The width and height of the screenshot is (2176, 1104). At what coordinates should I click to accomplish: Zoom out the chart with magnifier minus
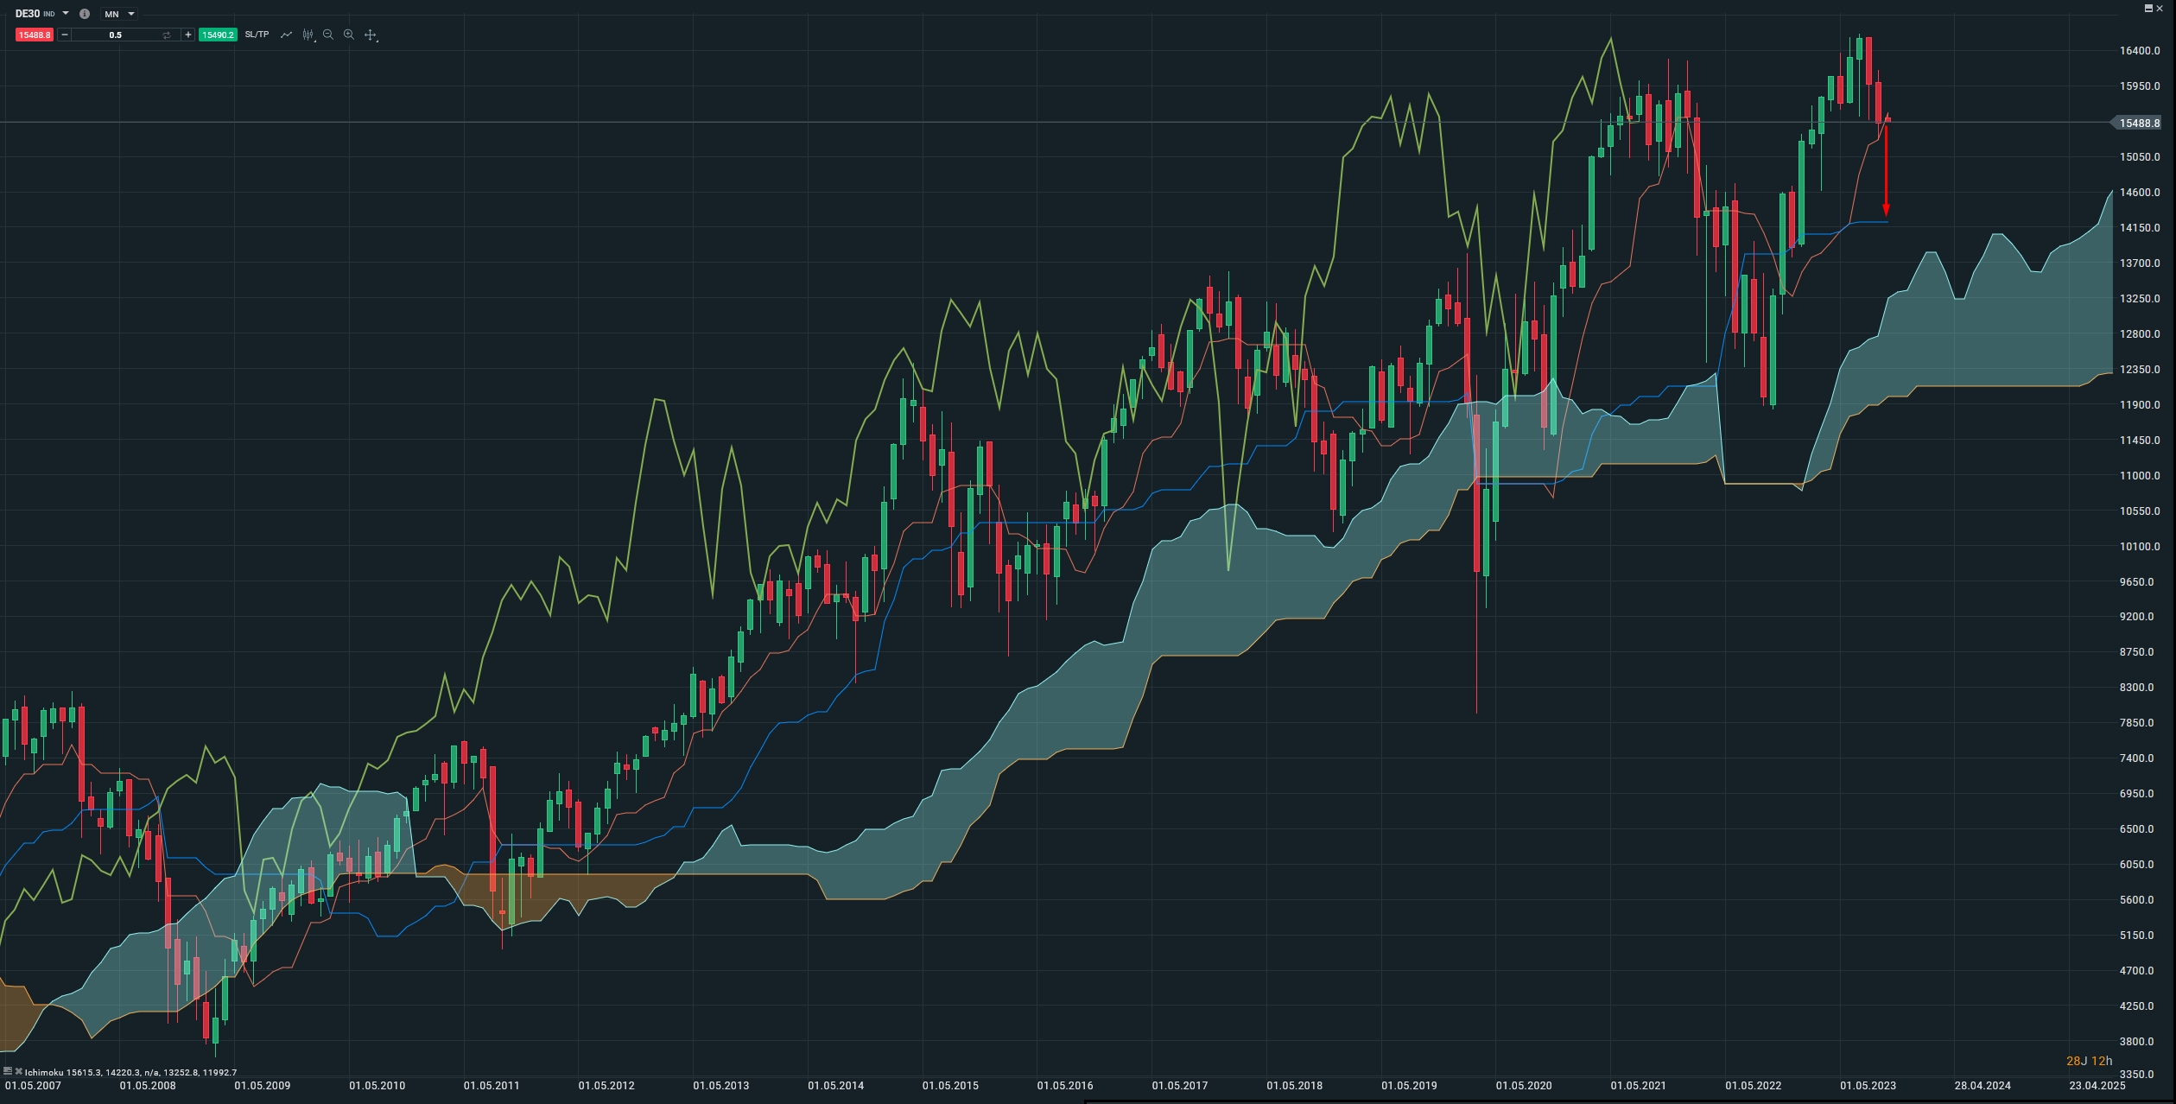(x=328, y=35)
